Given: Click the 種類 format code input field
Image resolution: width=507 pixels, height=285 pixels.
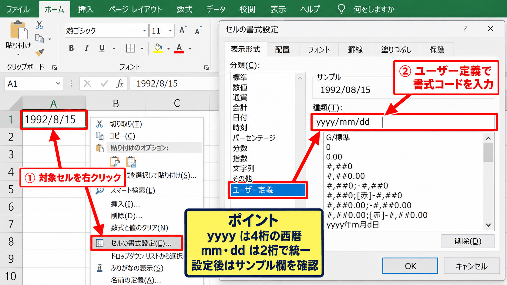Looking at the screenshot, I should tap(404, 122).
